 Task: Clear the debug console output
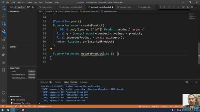187,82
